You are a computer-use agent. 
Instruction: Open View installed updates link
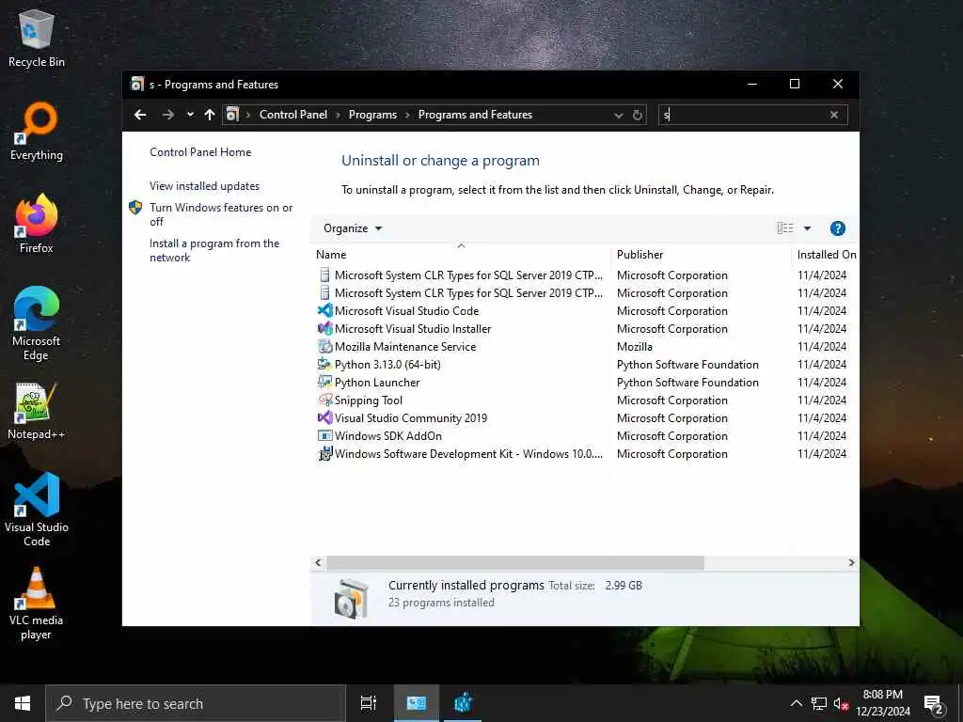(x=204, y=186)
